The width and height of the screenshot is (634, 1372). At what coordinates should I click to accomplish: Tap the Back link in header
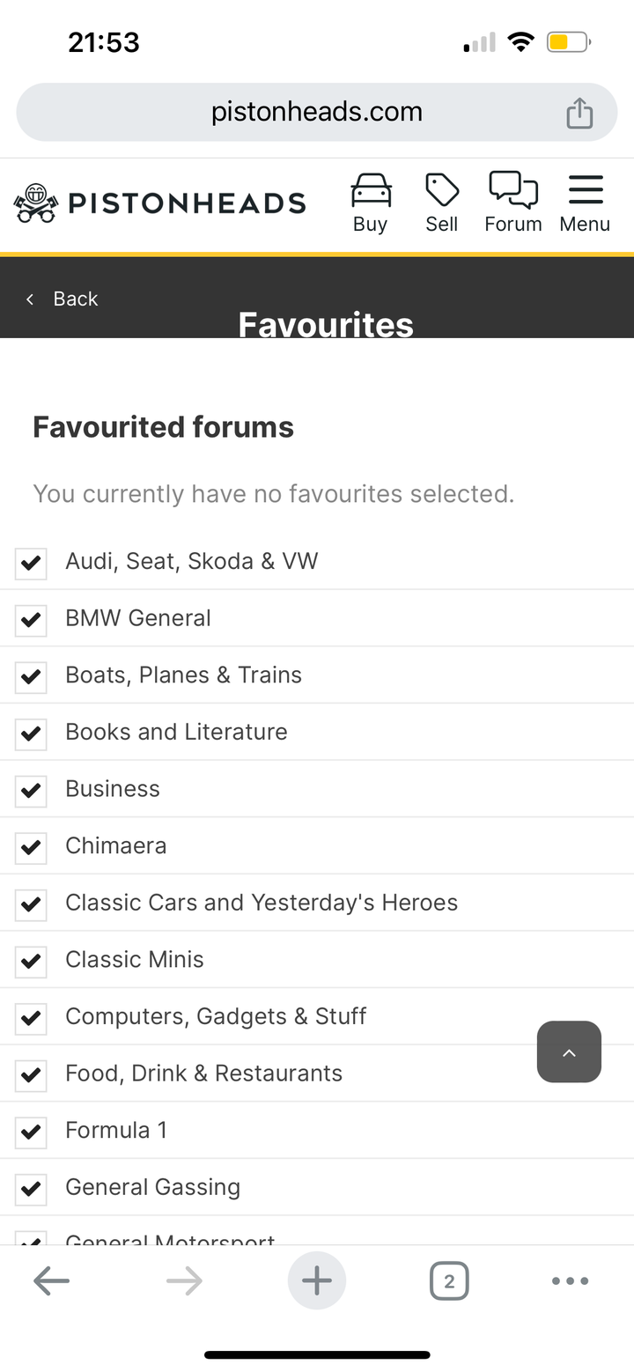click(62, 299)
